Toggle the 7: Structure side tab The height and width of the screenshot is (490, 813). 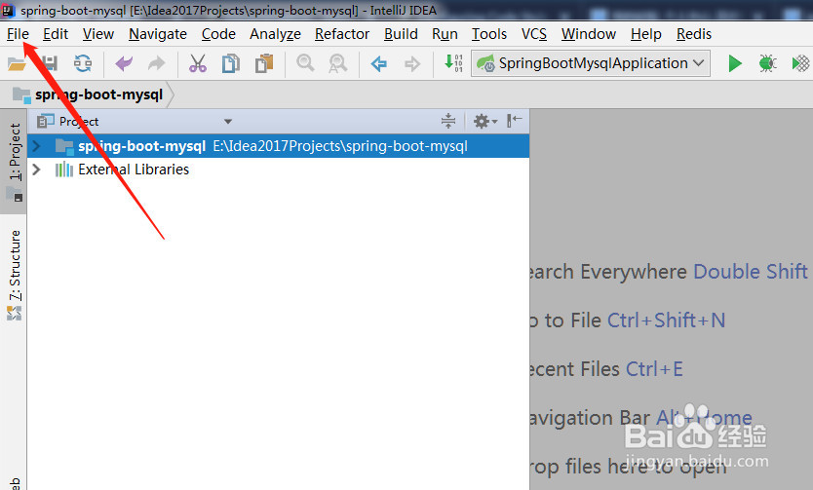14,275
